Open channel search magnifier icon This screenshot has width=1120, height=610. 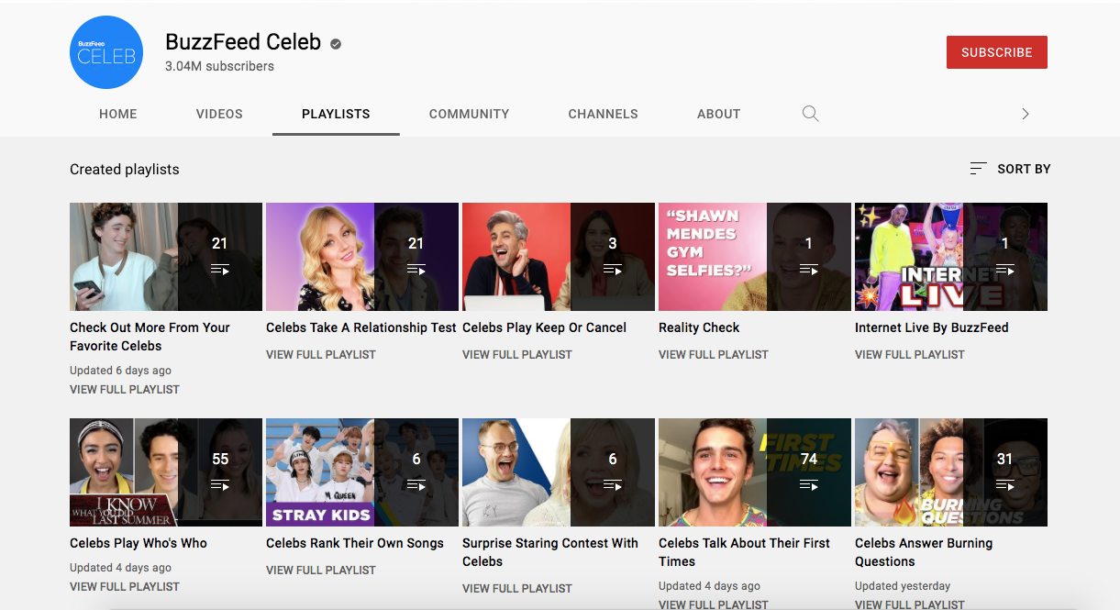[x=810, y=114]
